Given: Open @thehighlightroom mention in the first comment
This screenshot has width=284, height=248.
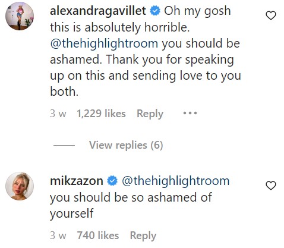Looking at the screenshot, I should (x=104, y=43).
